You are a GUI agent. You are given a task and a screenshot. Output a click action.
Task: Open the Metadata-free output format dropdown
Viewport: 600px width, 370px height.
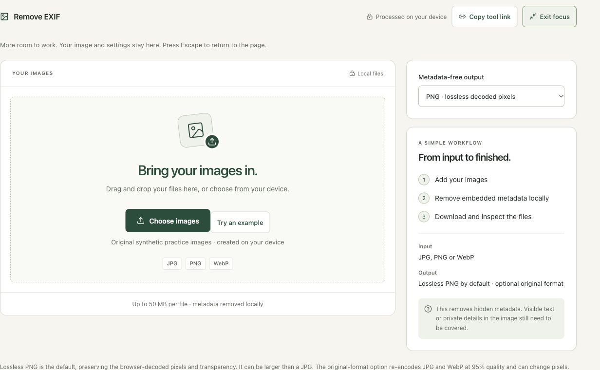(491, 96)
